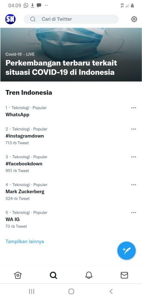Viewport: 142px width, 300px height.
Task: Open the Mark Zuckerberg trending topic
Action: coord(25,192)
